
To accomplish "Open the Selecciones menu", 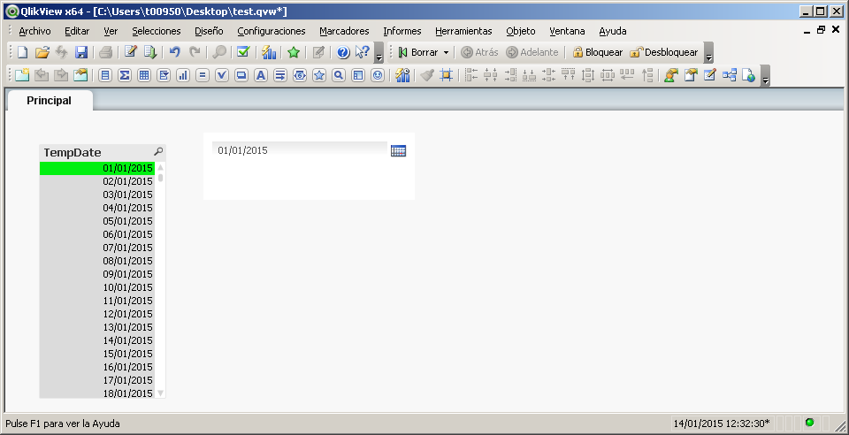I will click(x=157, y=31).
